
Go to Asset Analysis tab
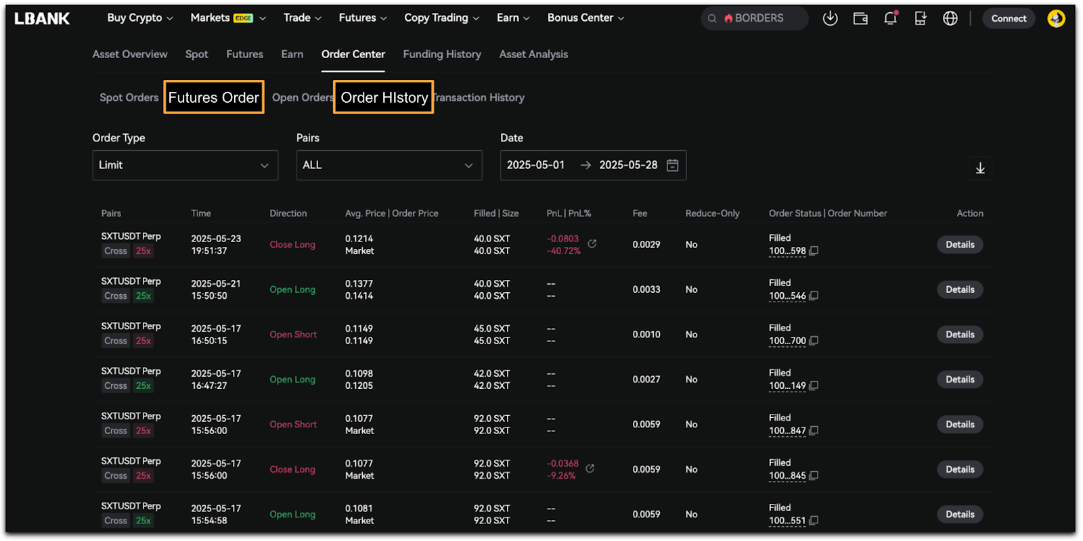tap(533, 54)
